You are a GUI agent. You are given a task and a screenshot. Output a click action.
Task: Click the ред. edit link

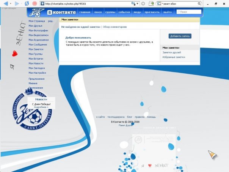tap(50, 21)
